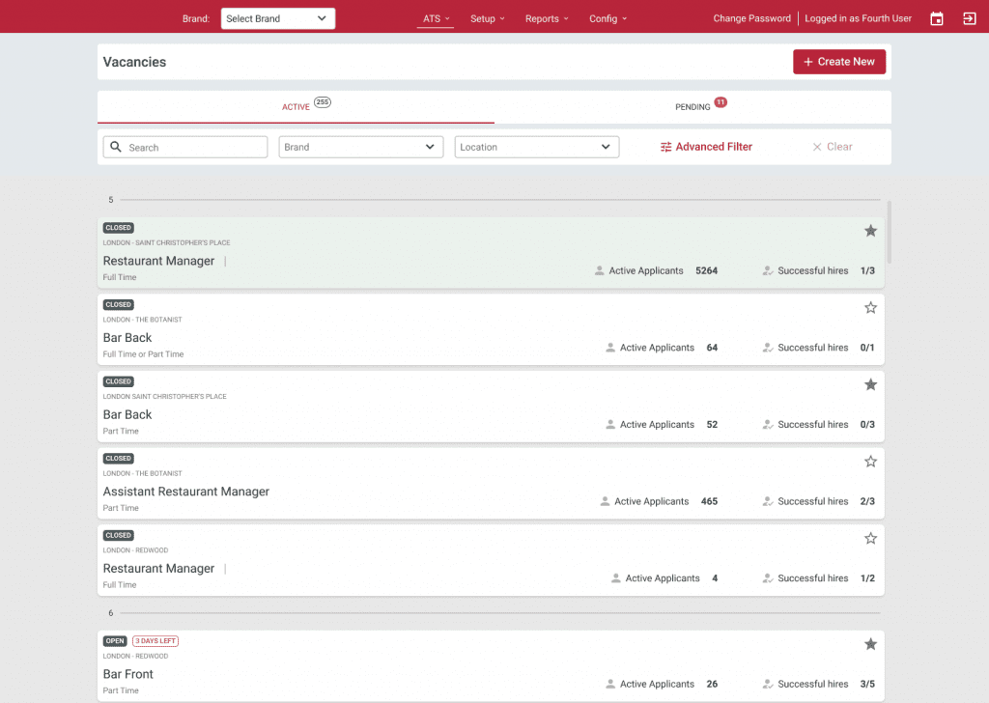The width and height of the screenshot is (989, 703).
Task: Open the calendar icon in header
Action: point(936,18)
